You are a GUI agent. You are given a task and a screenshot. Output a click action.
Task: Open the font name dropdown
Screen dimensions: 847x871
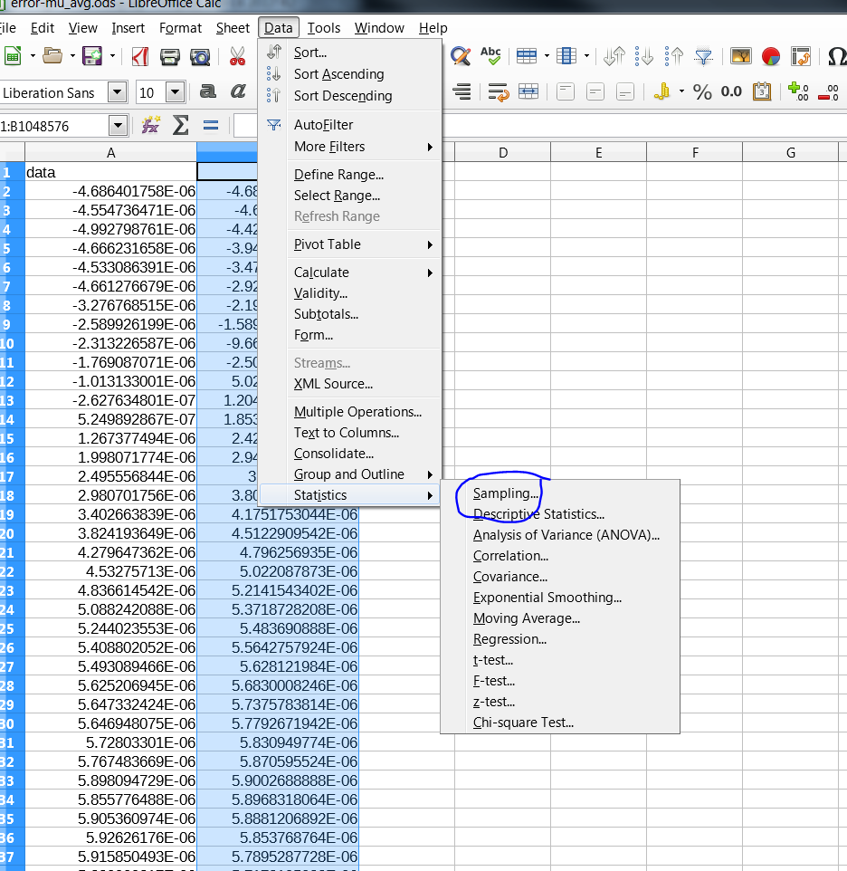pos(117,92)
